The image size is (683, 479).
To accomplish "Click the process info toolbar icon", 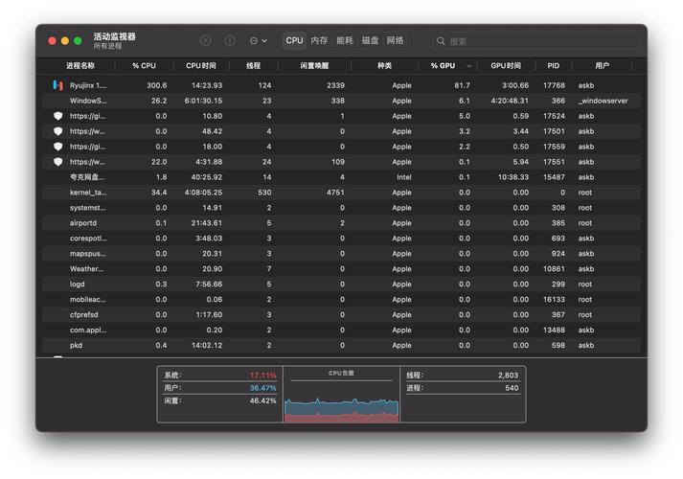I will (x=230, y=40).
